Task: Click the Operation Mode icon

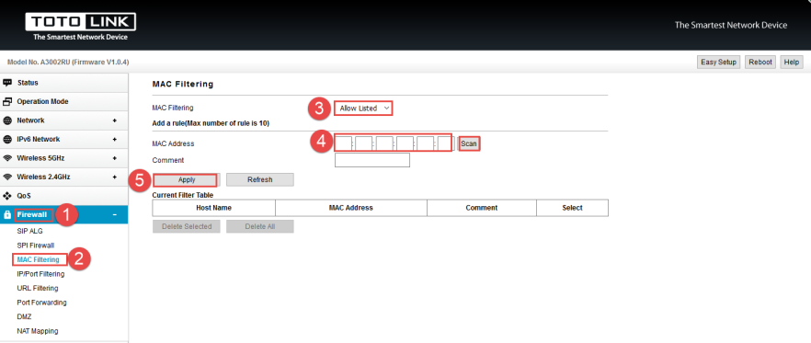Action: pyautogui.click(x=7, y=101)
